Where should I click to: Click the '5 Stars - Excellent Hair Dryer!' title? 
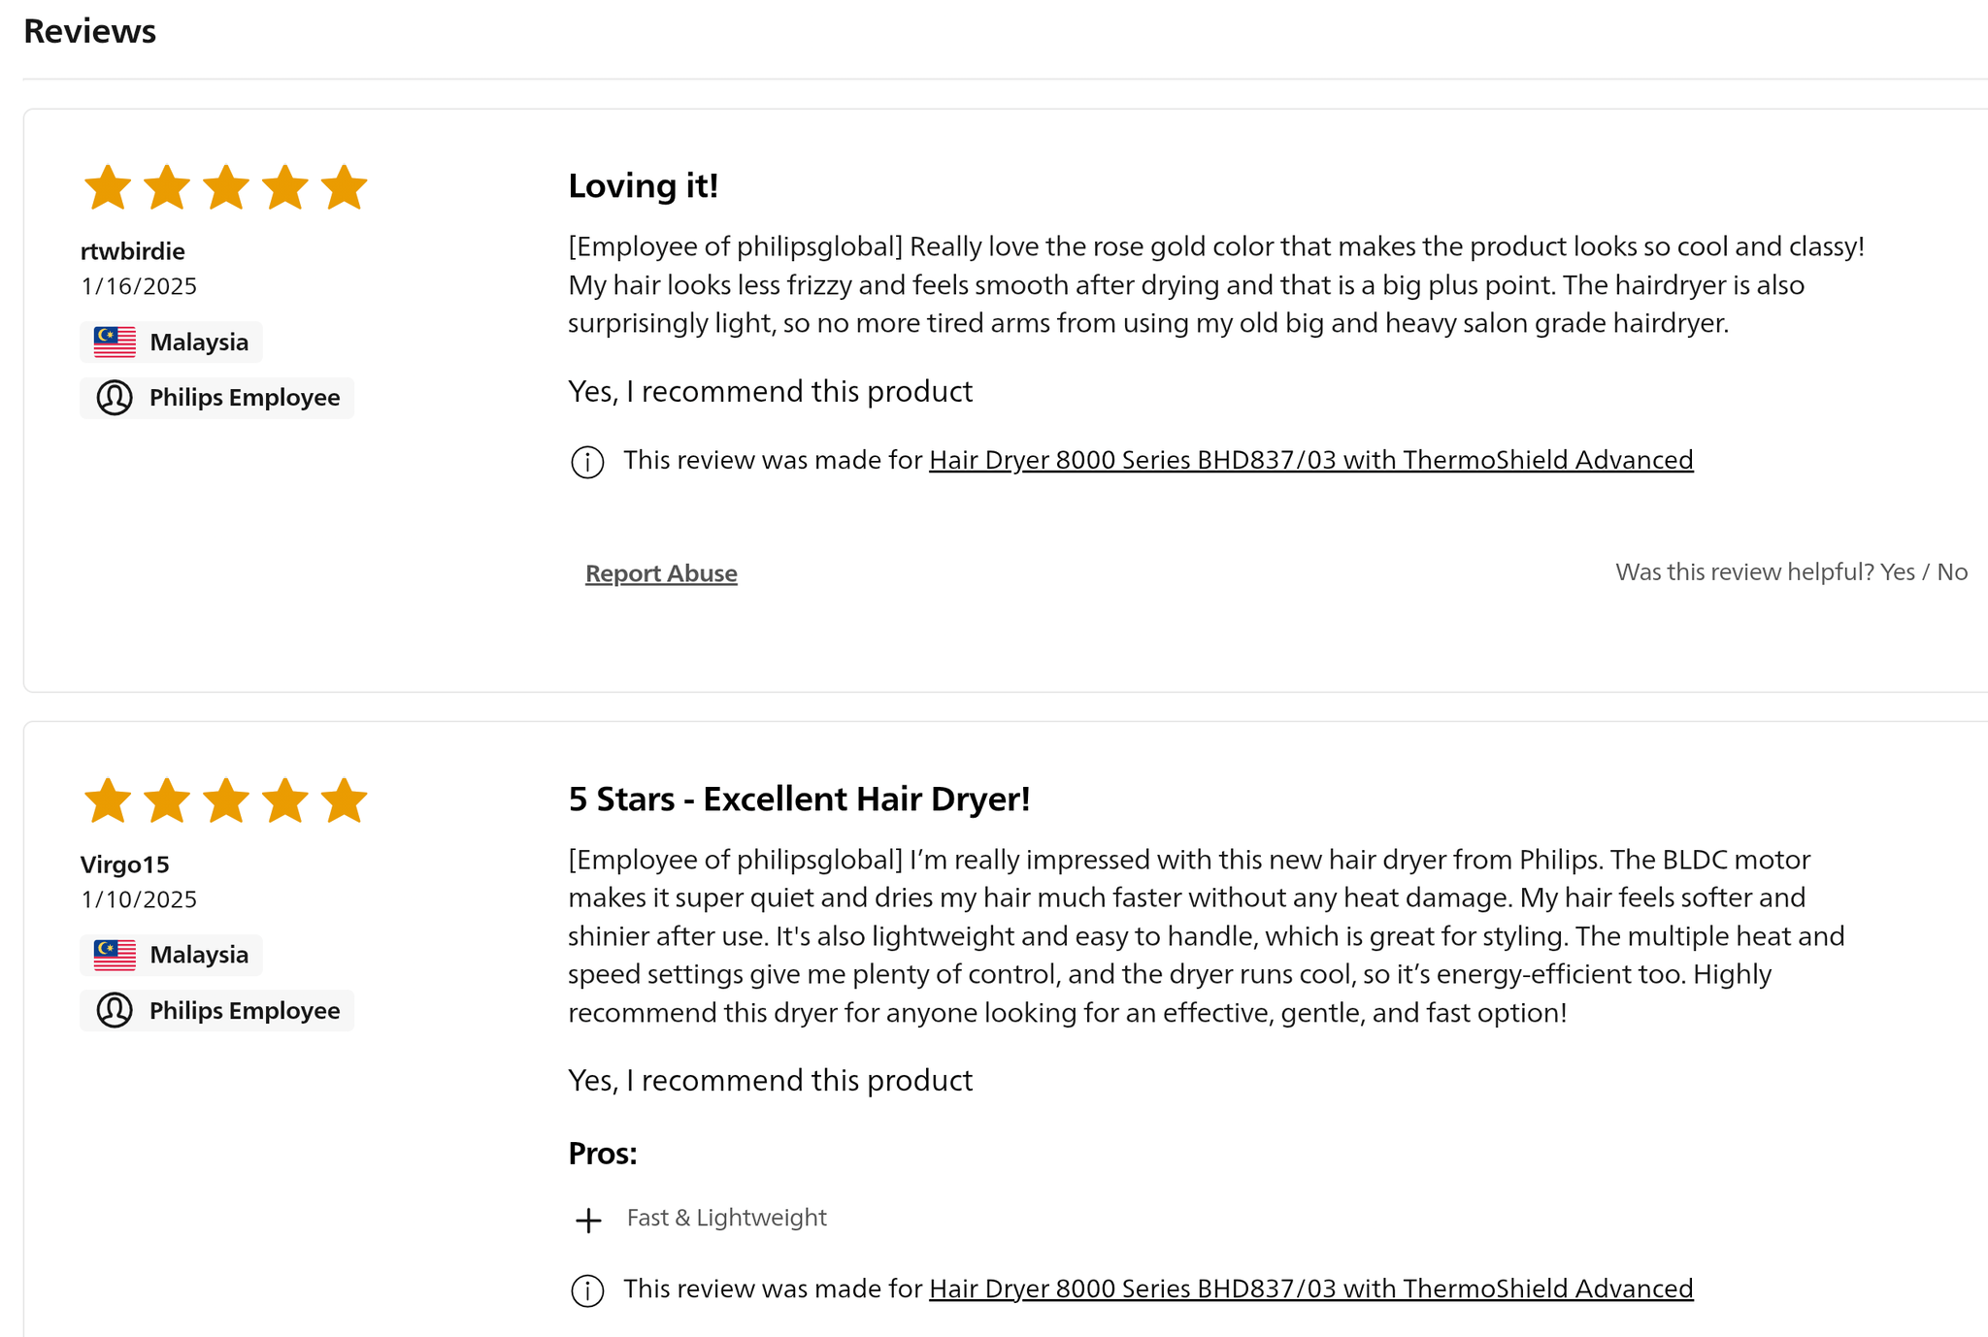coord(799,799)
